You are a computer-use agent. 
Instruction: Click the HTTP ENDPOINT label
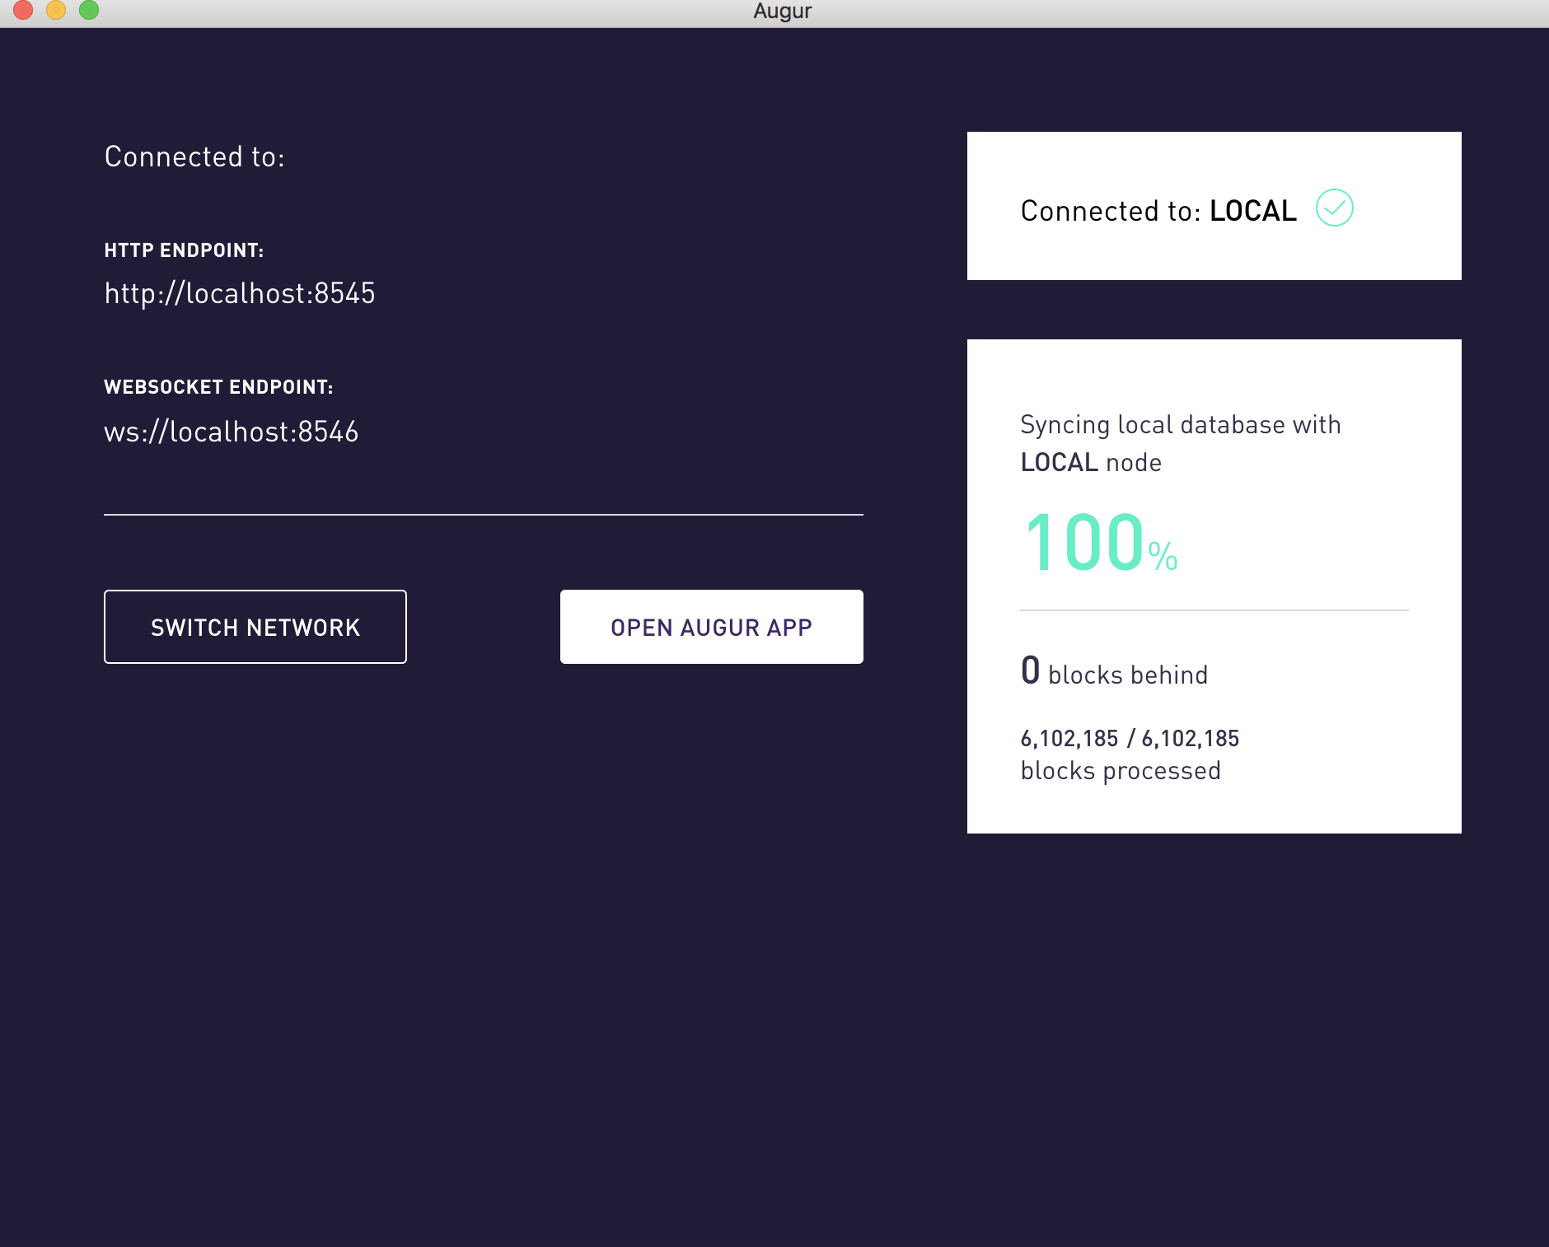click(184, 250)
